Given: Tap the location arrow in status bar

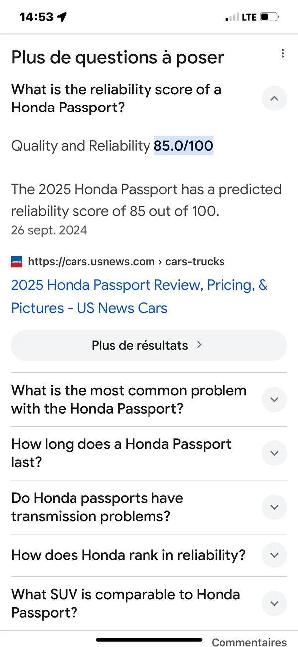Looking at the screenshot, I should pos(61,16).
